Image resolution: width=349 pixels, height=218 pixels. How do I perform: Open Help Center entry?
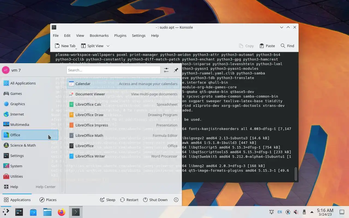[x=30, y=187]
